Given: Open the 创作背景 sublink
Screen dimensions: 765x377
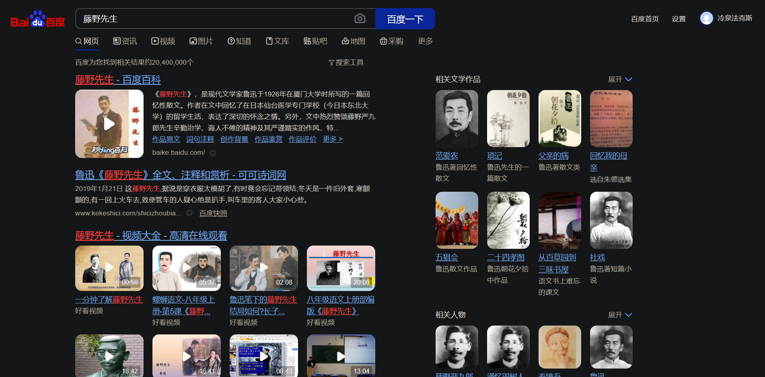Looking at the screenshot, I should [234, 139].
